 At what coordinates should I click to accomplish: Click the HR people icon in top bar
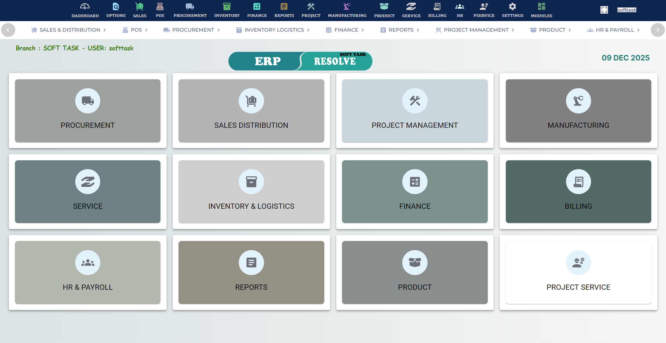click(460, 6)
